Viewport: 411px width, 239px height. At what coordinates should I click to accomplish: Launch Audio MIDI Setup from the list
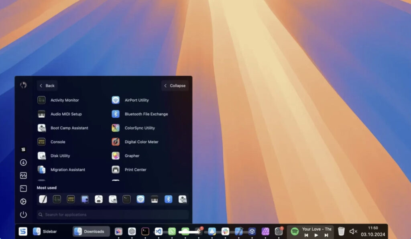tap(59, 114)
